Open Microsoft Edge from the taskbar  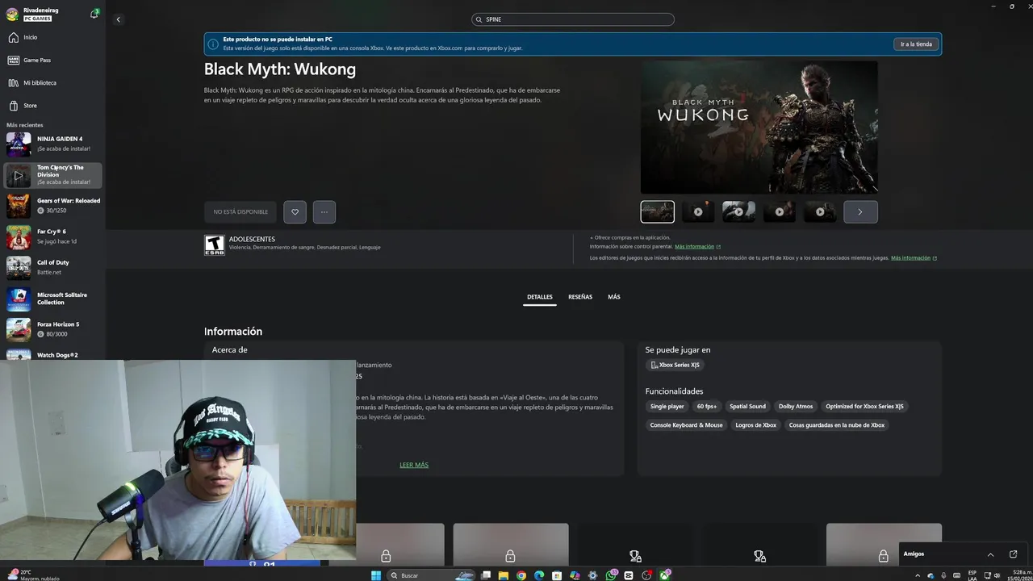point(539,575)
